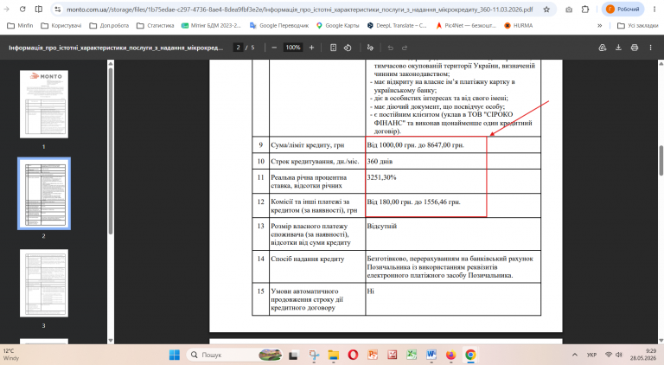Click the PDF redo arrow

click(x=405, y=48)
